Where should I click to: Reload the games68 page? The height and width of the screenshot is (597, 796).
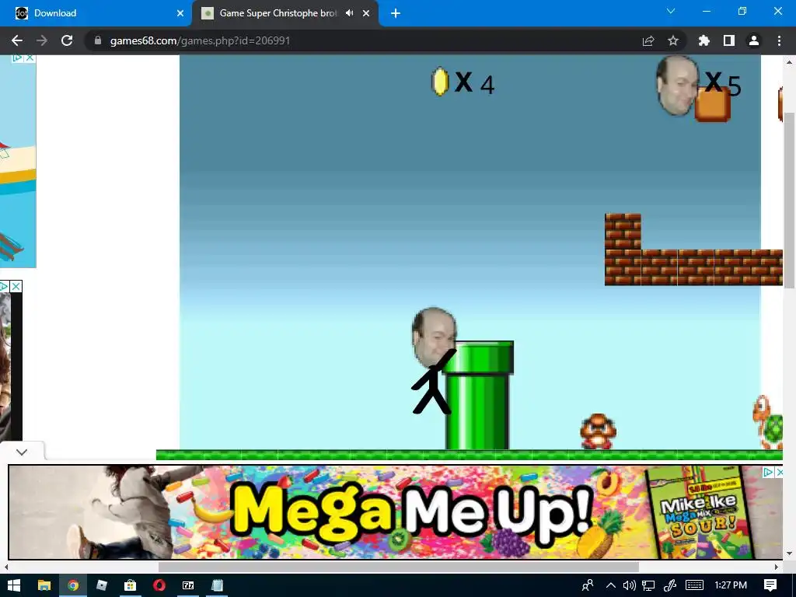point(67,40)
